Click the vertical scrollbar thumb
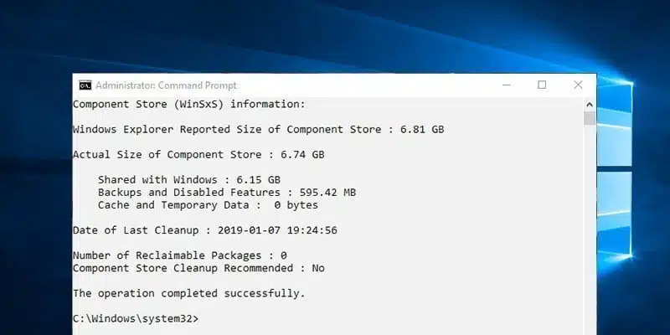The height and width of the screenshot is (335, 670). coord(590,117)
